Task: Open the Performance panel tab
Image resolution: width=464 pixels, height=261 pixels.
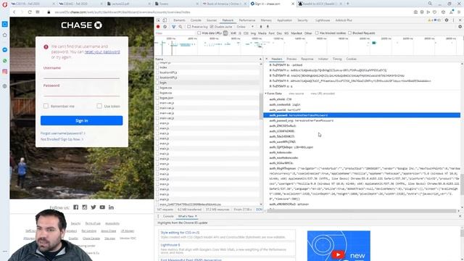Action: click(x=247, y=20)
